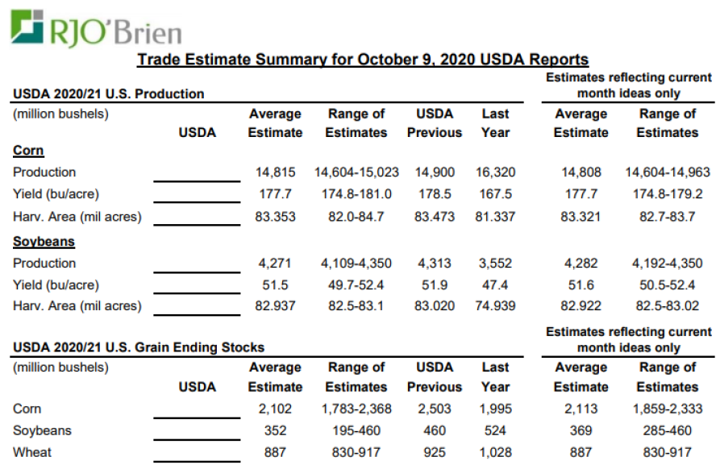Click Corn Production average estimate 14,815
Image resolution: width=720 pixels, height=465 pixels.
point(276,172)
